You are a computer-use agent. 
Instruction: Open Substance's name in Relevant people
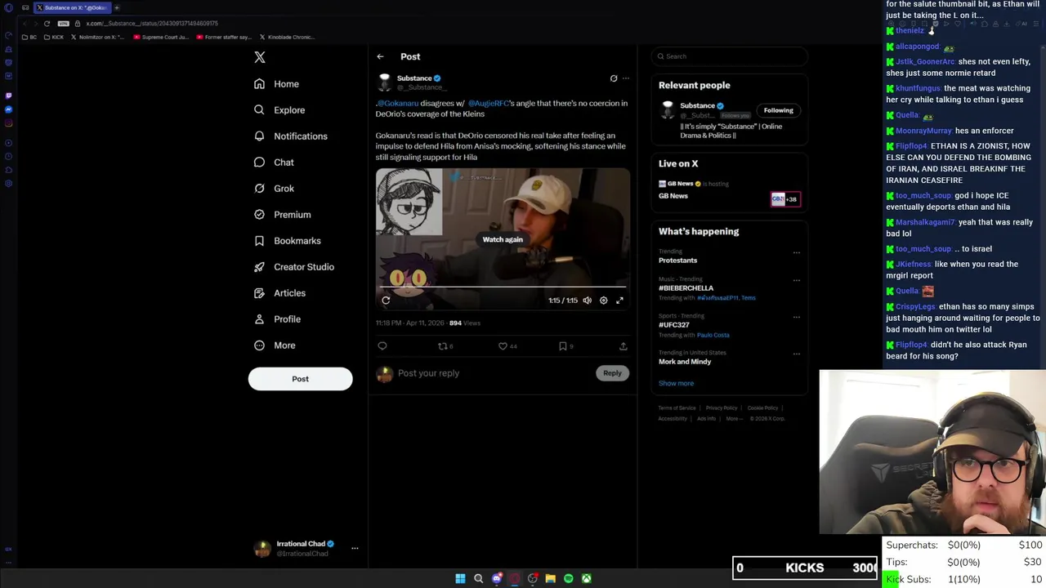(x=697, y=105)
